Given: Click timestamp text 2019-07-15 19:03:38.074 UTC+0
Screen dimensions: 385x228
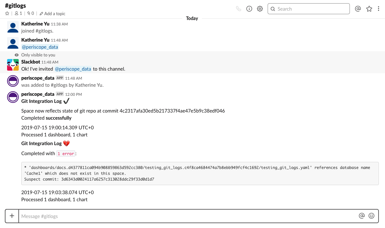Looking at the screenshot, I should pos(57,193).
